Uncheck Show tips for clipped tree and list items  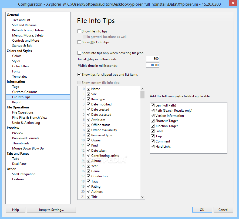pos(79,75)
